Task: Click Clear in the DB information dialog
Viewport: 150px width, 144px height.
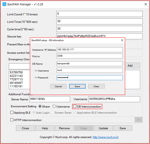Action: coord(96,86)
